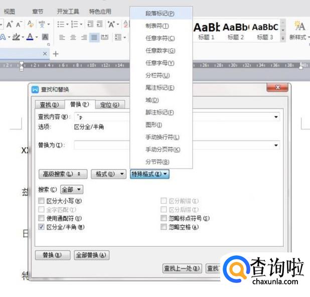Screen dimensions: 310x297
Task: Collapse options with 高级搜索 button
Action: tap(63, 174)
